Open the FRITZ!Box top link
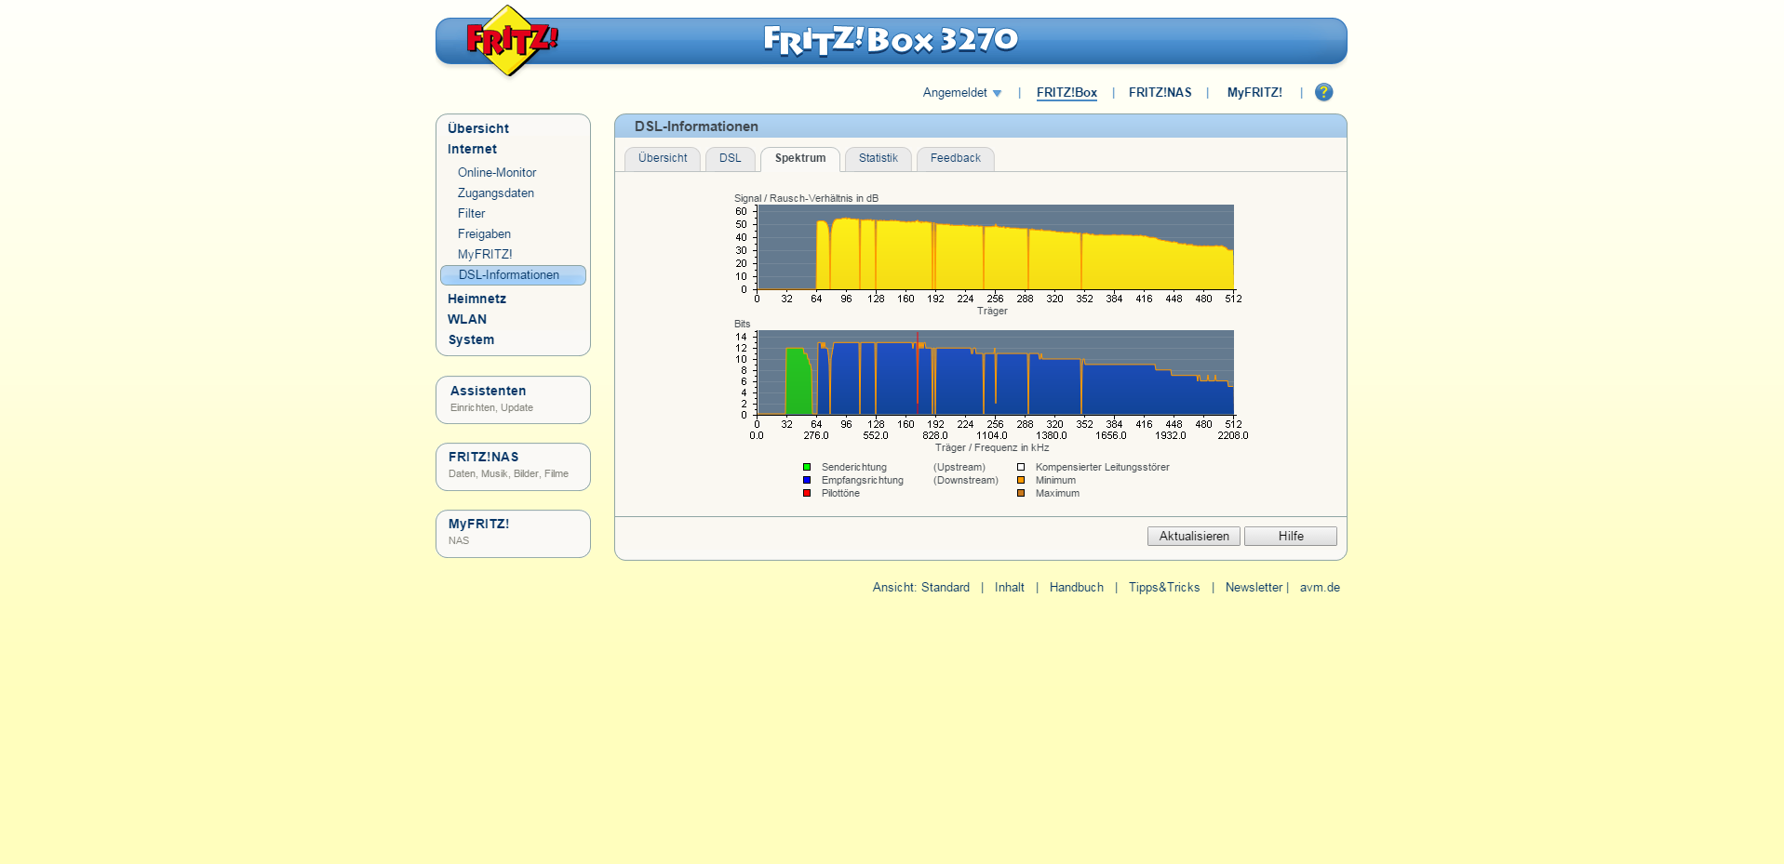 point(1066,93)
